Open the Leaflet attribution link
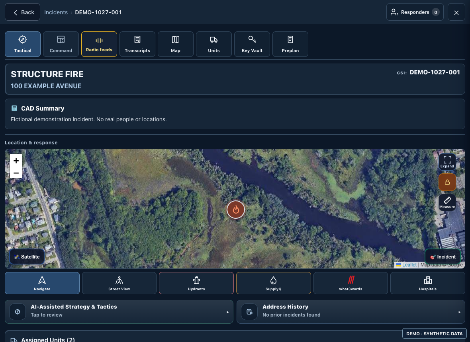The image size is (470, 342). pos(409,265)
